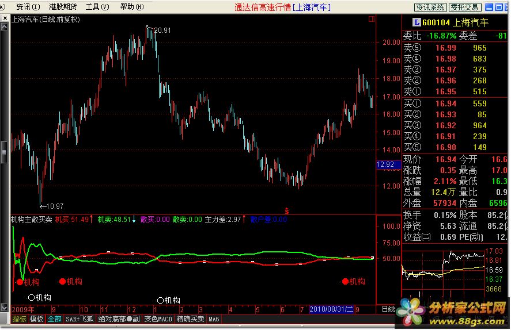511x330 pixels.
Task: Click the 卖① price 16.95 row
Action: pos(455,91)
